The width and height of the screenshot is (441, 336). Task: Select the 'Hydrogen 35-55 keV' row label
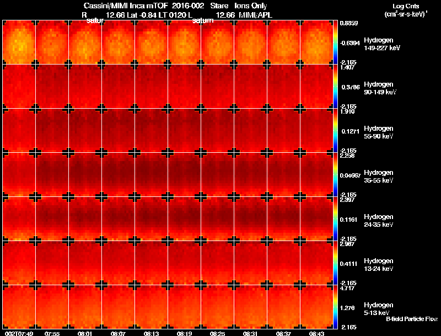pos(379,177)
